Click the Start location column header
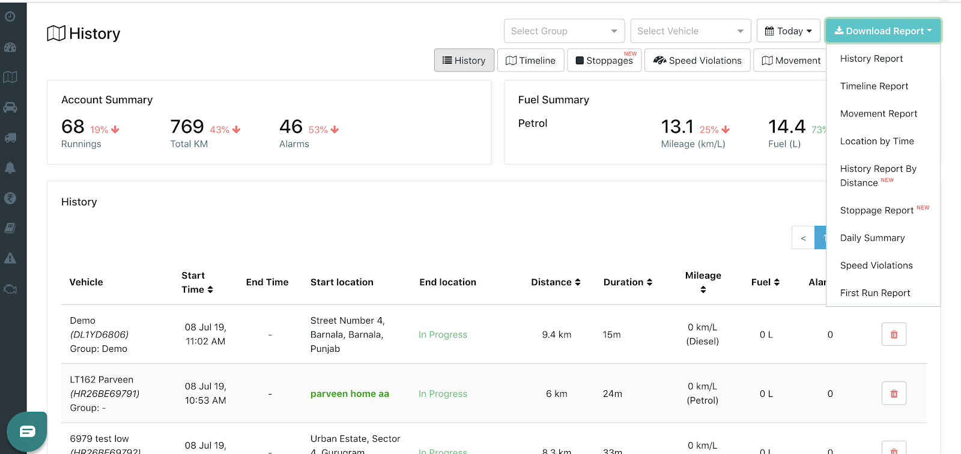961x454 pixels. coord(342,282)
